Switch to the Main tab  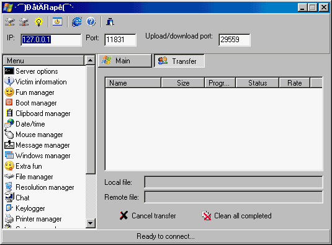coord(125,61)
